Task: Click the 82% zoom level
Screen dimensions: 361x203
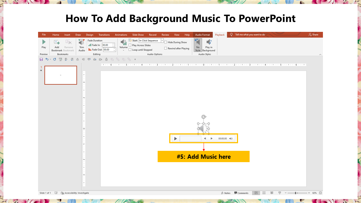Action: point(314,193)
